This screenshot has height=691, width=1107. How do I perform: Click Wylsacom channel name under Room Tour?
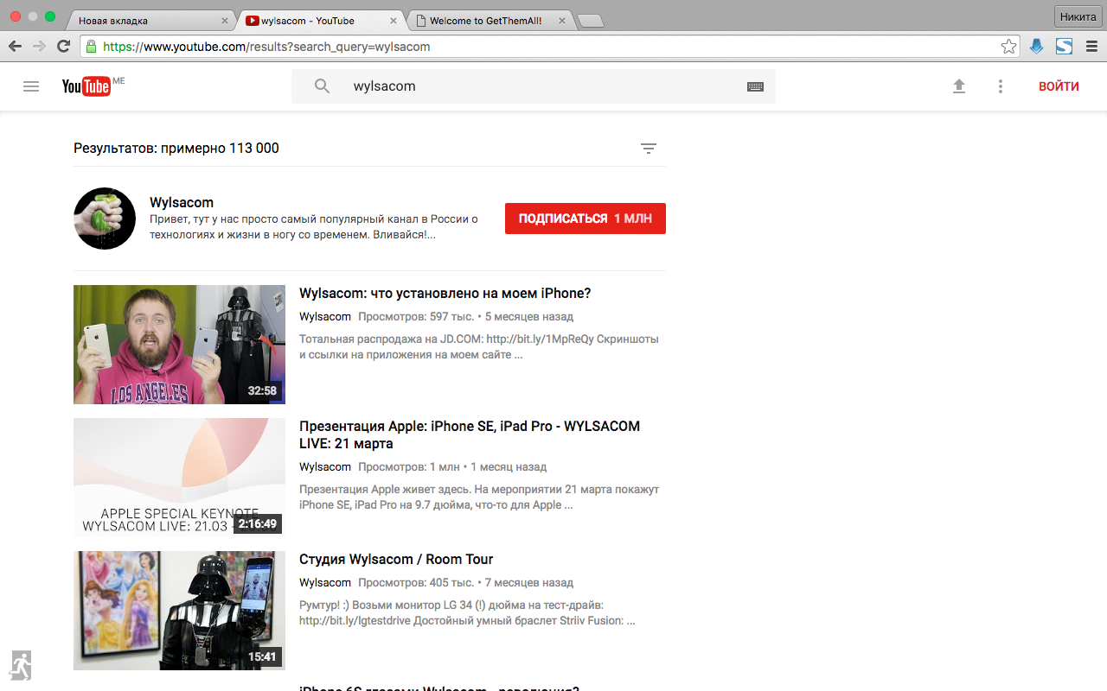325,583
